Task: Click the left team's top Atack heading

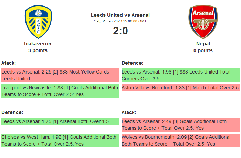Action: click(9, 63)
